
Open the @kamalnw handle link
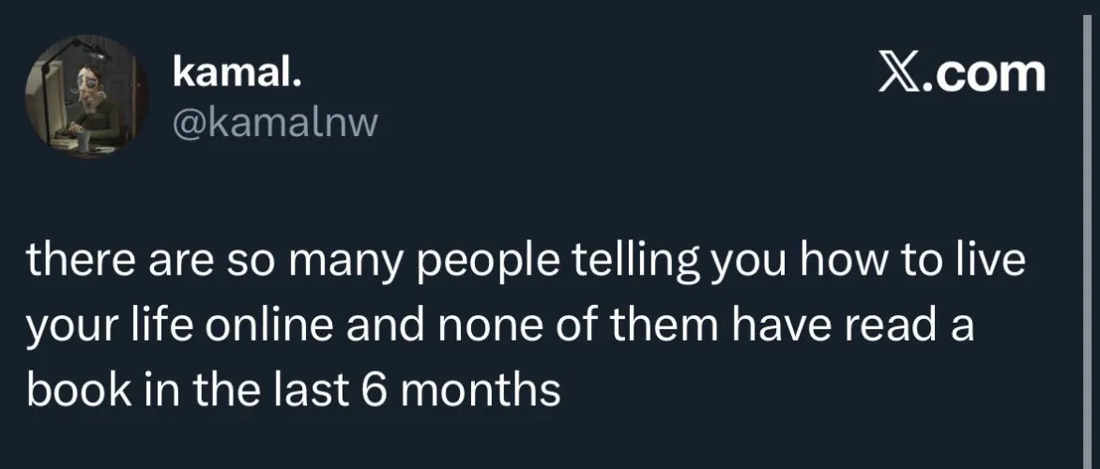(274, 122)
